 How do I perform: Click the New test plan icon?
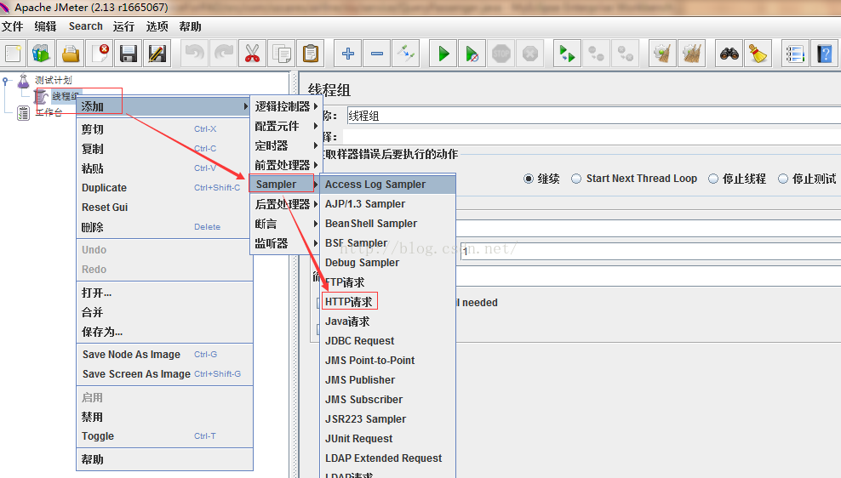[13, 54]
